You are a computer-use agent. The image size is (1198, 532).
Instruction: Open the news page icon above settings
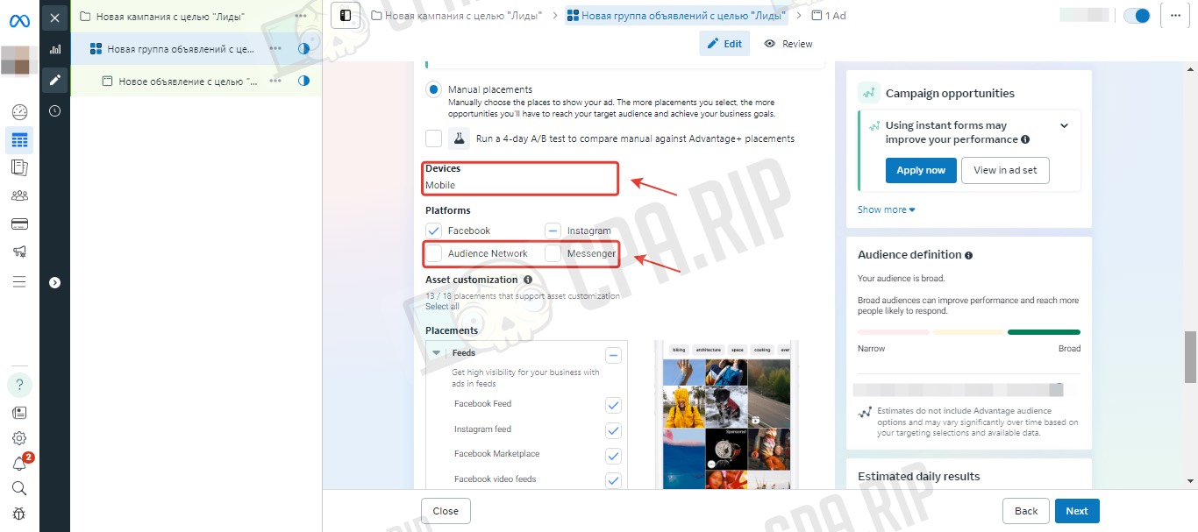(x=19, y=413)
